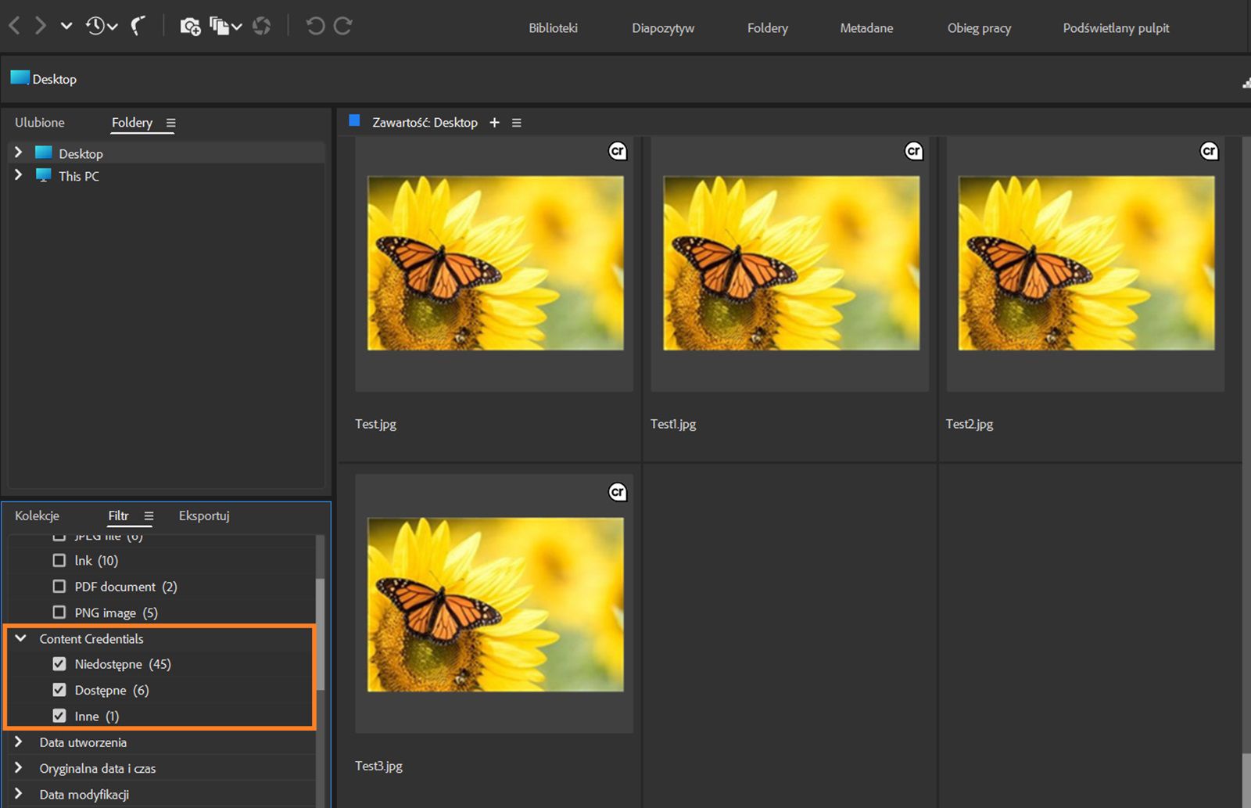Screen dimensions: 1251x808
Task: Open the parent folder dropdown arrow
Action: (66, 26)
